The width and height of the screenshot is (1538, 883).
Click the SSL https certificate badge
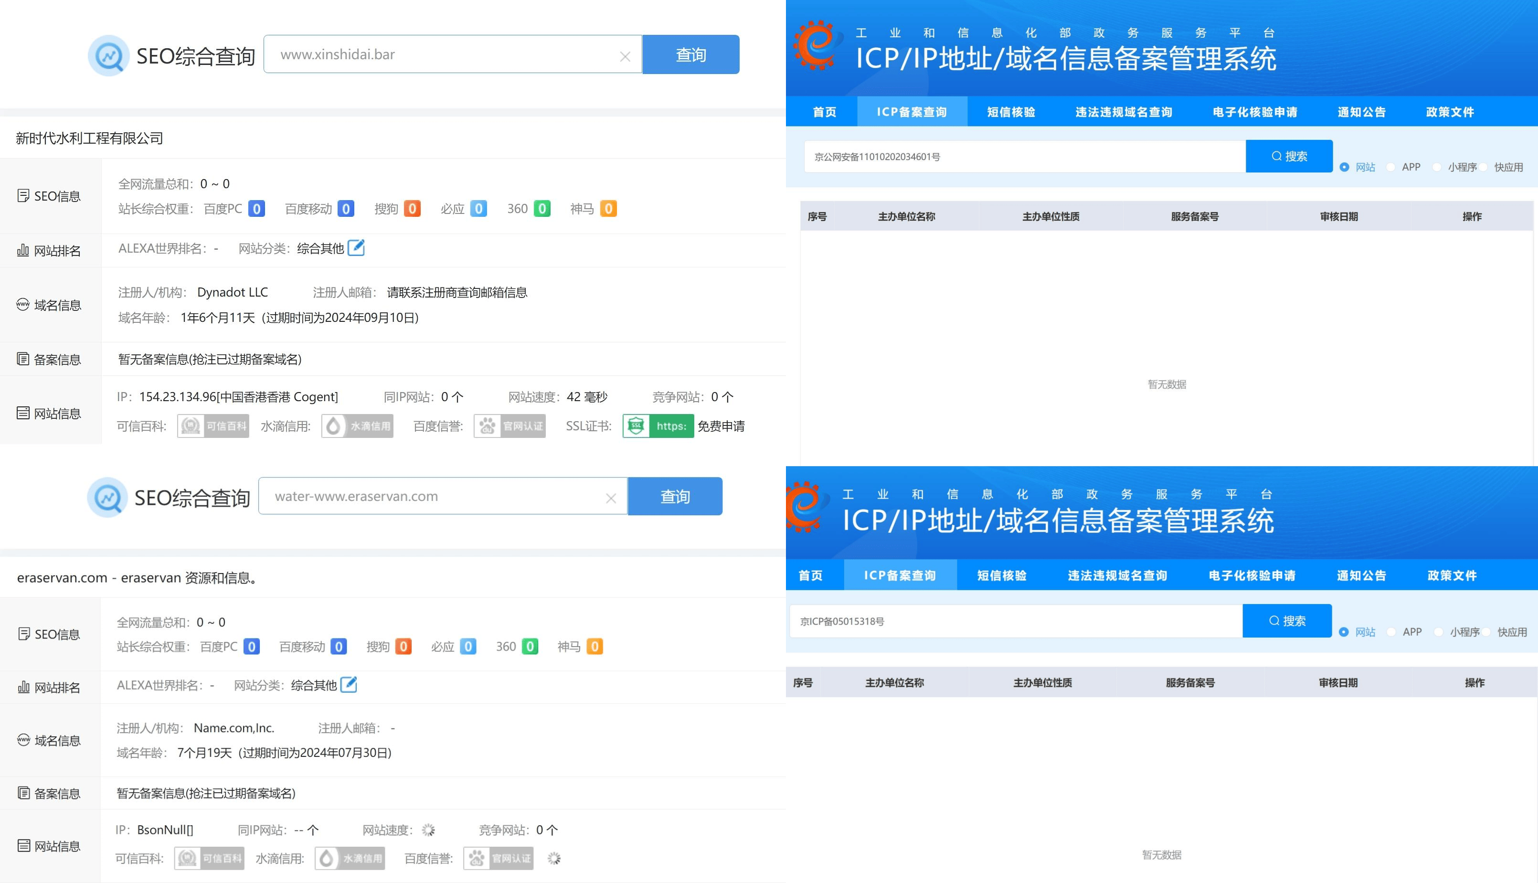(658, 426)
